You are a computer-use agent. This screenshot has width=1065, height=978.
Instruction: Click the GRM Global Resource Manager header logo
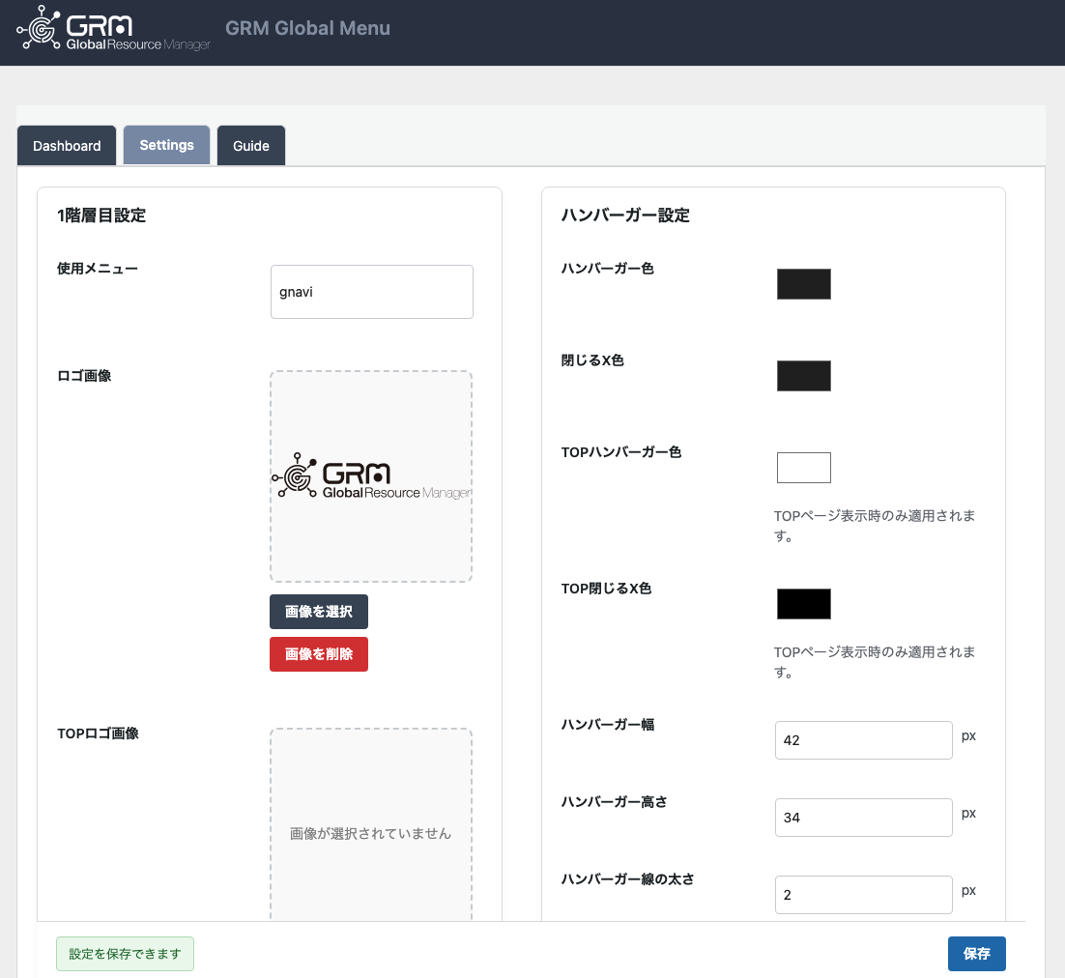pos(113,29)
